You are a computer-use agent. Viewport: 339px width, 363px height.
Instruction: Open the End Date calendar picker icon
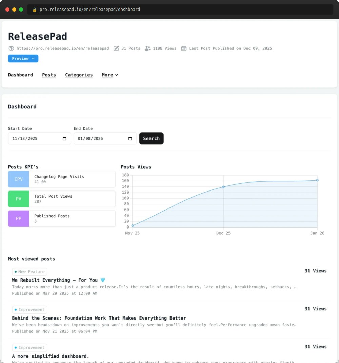pos(130,138)
